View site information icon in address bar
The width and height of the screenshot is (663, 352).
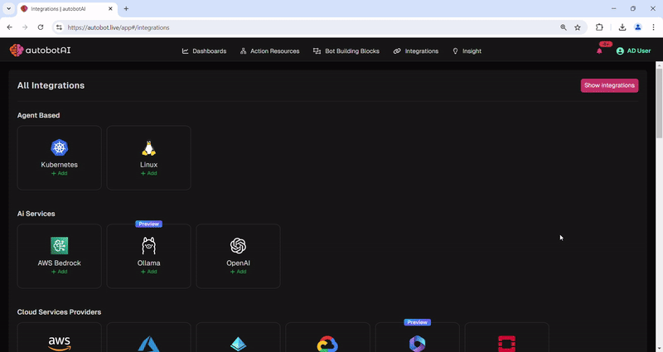click(59, 27)
